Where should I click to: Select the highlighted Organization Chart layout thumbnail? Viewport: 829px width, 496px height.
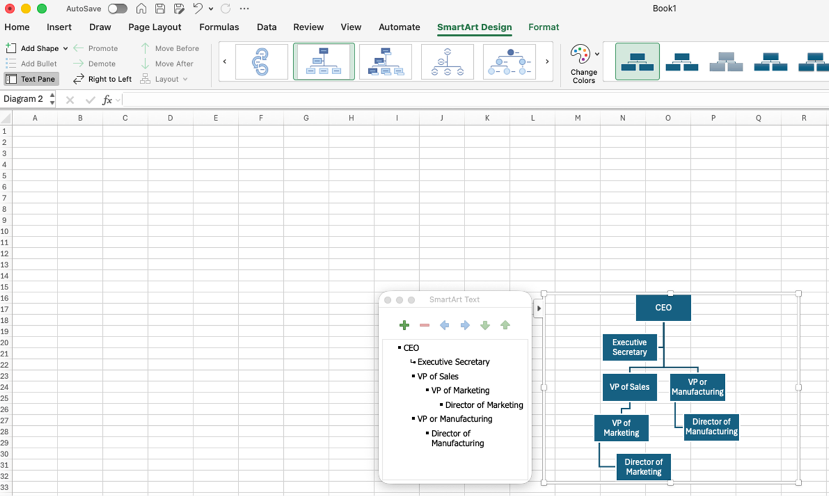[324, 62]
